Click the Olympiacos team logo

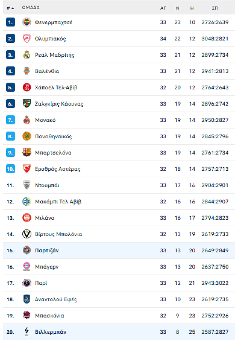[27, 39]
